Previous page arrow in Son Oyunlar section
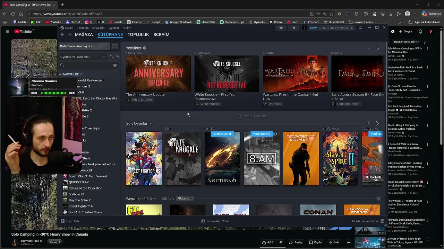The height and width of the screenshot is (249, 444). pyautogui.click(x=369, y=123)
